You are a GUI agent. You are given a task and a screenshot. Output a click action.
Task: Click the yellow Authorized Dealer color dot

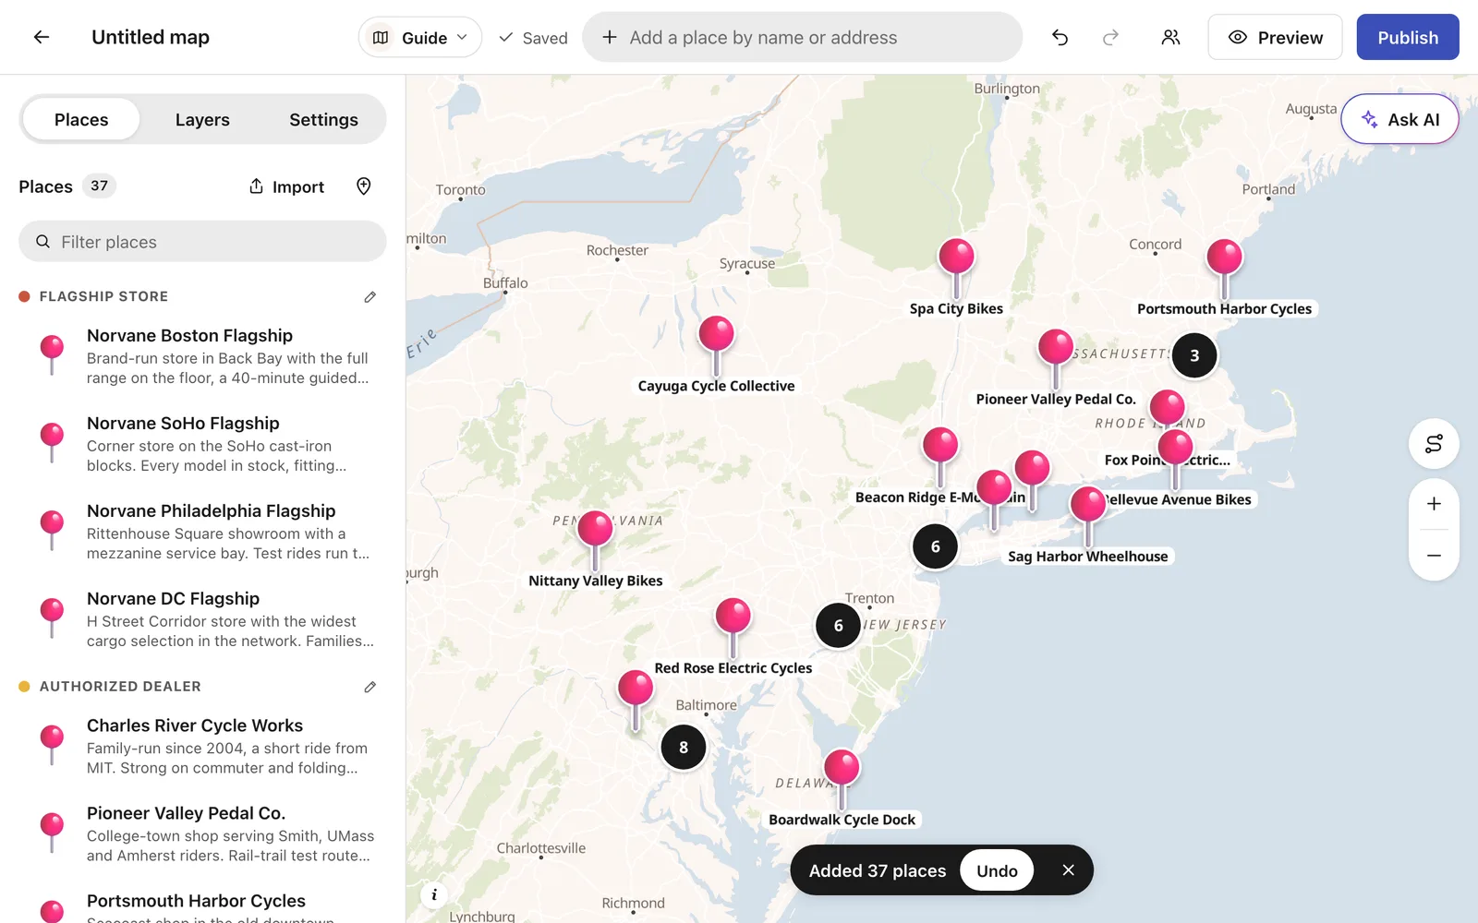click(x=24, y=687)
